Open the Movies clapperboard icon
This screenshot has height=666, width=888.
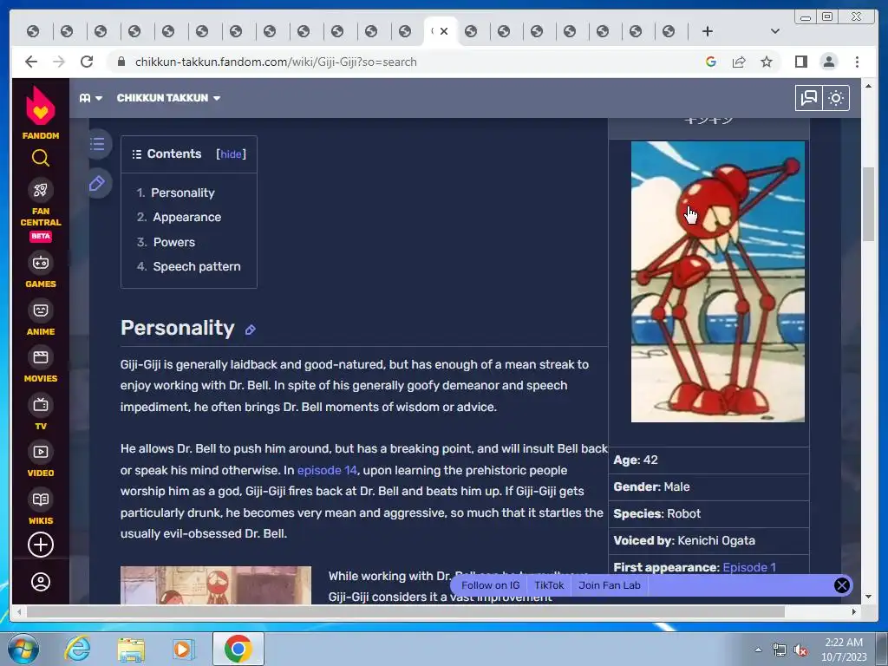tap(40, 357)
